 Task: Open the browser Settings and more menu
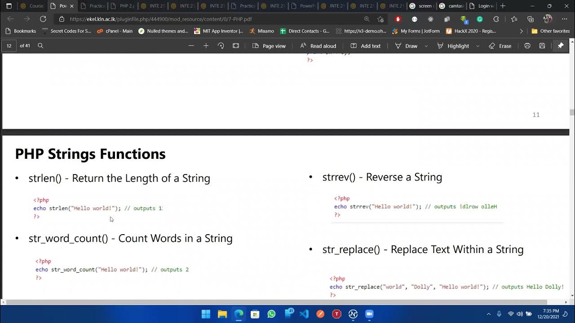[565, 19]
